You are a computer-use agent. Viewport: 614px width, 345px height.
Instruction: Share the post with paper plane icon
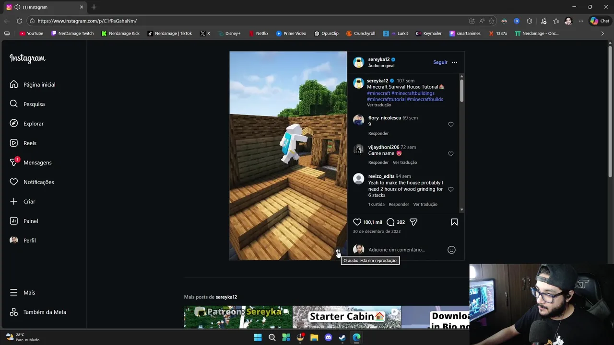(x=413, y=222)
